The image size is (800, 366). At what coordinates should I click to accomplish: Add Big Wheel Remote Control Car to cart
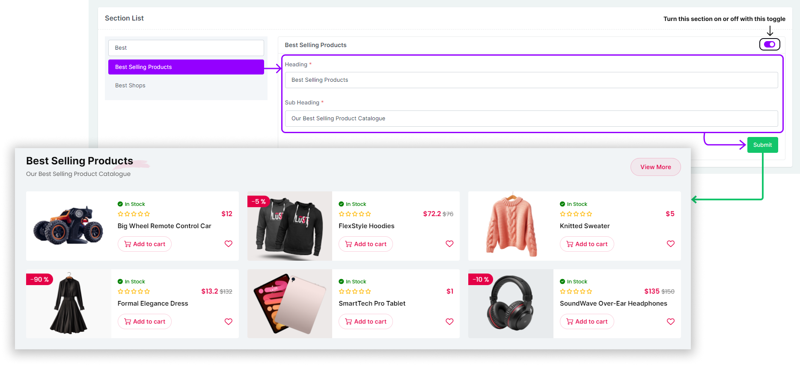(x=145, y=244)
